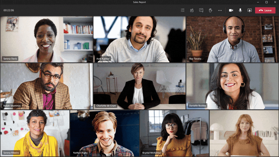
Task: Click Charlotte de Crum's video feed
Action: pyautogui.click(x=139, y=86)
